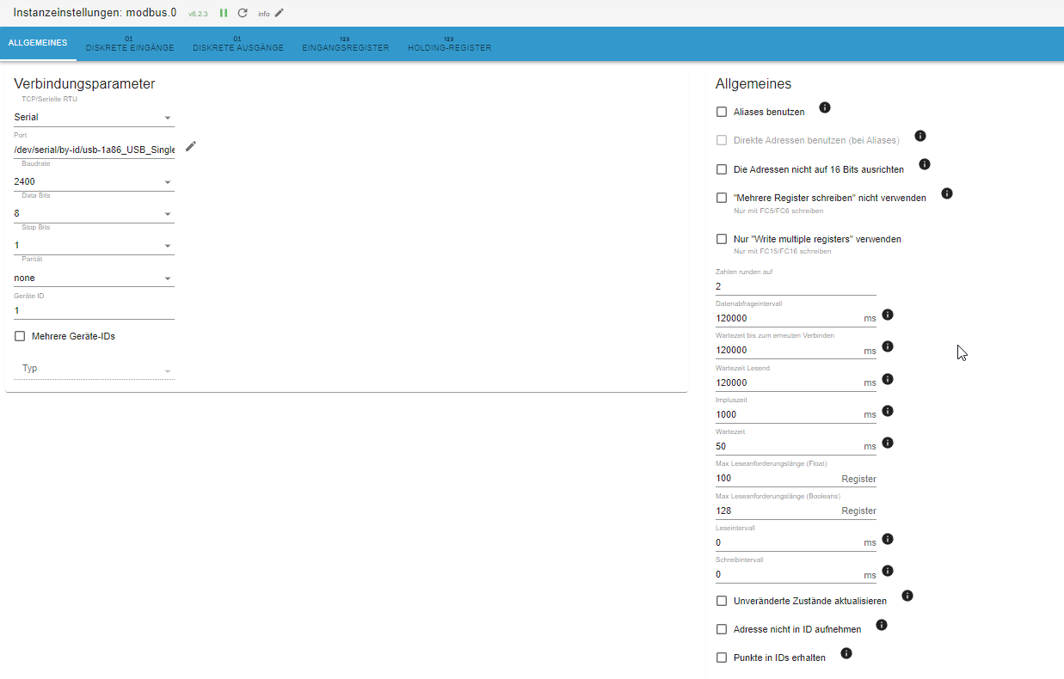The height and width of the screenshot is (679, 1064).
Task: Click the Port path input field
Action: [94, 150]
